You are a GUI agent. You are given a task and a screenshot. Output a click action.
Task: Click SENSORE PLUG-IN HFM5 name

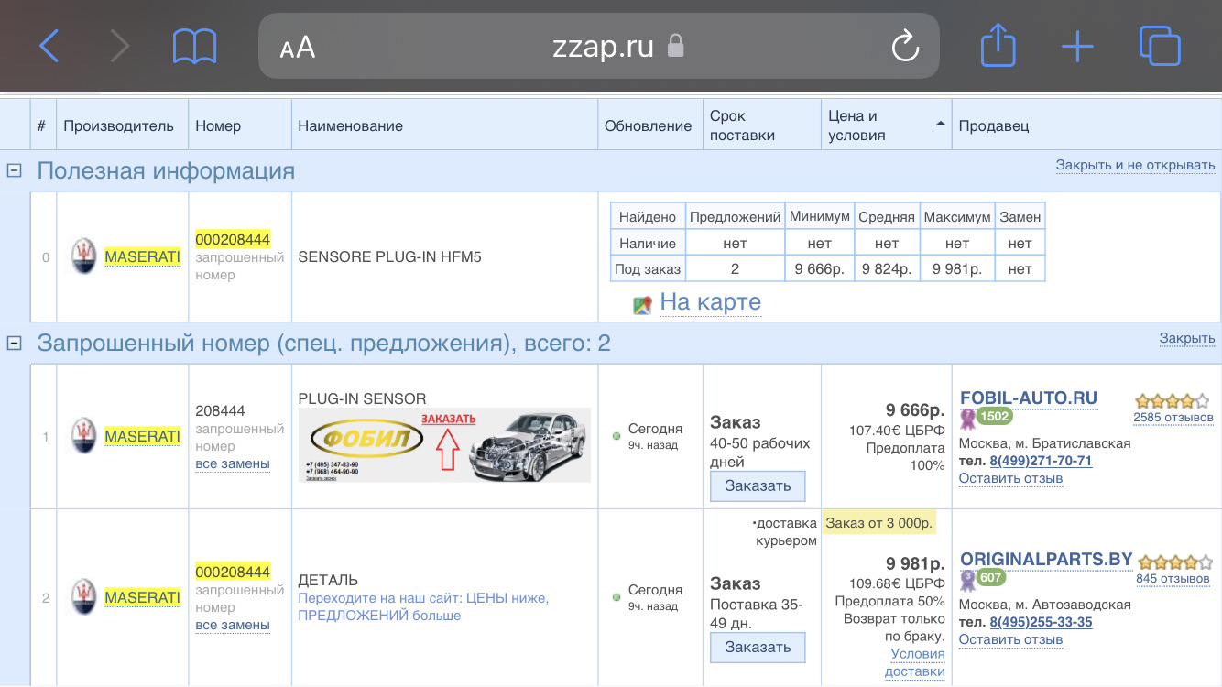click(389, 257)
